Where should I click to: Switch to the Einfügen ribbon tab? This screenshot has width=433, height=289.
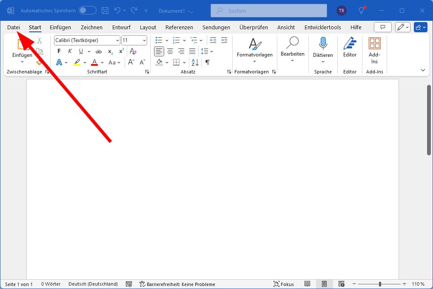60,27
